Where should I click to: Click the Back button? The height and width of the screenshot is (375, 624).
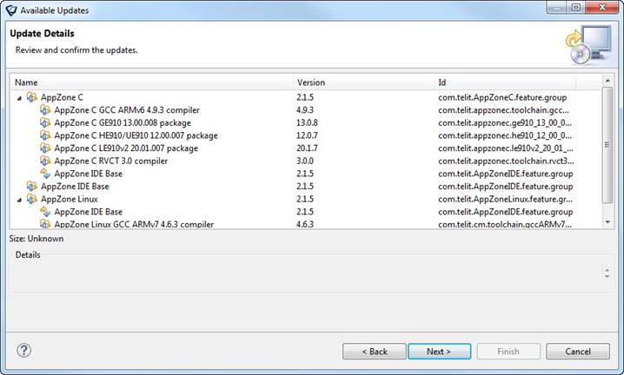click(374, 352)
